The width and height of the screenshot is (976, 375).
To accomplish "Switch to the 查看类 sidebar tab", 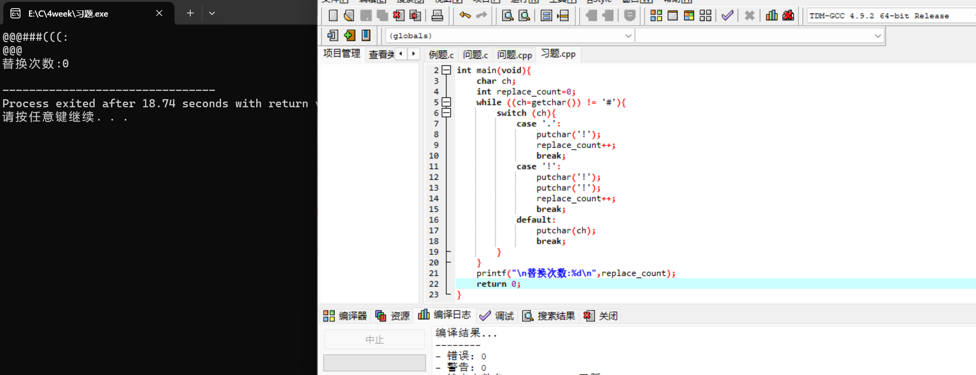I will pos(381,55).
